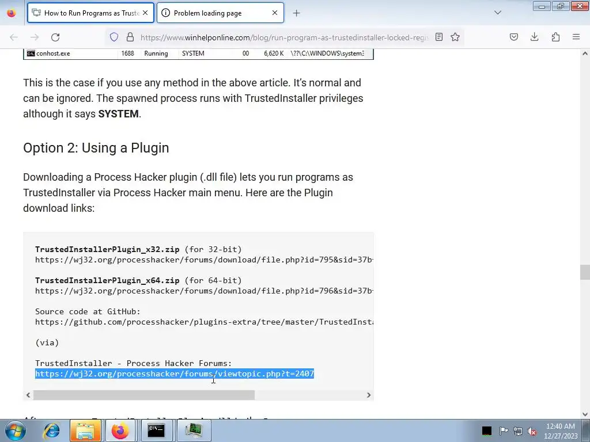Click the site padlock icon
The width and height of the screenshot is (590, 442).
[x=130, y=37]
